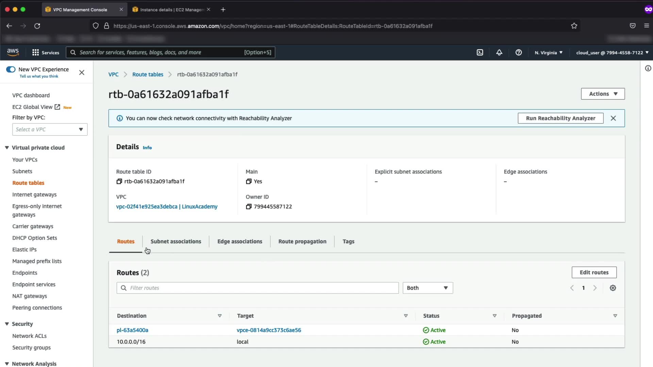Open routes table preferences gear
The height and width of the screenshot is (367, 653).
[613, 288]
